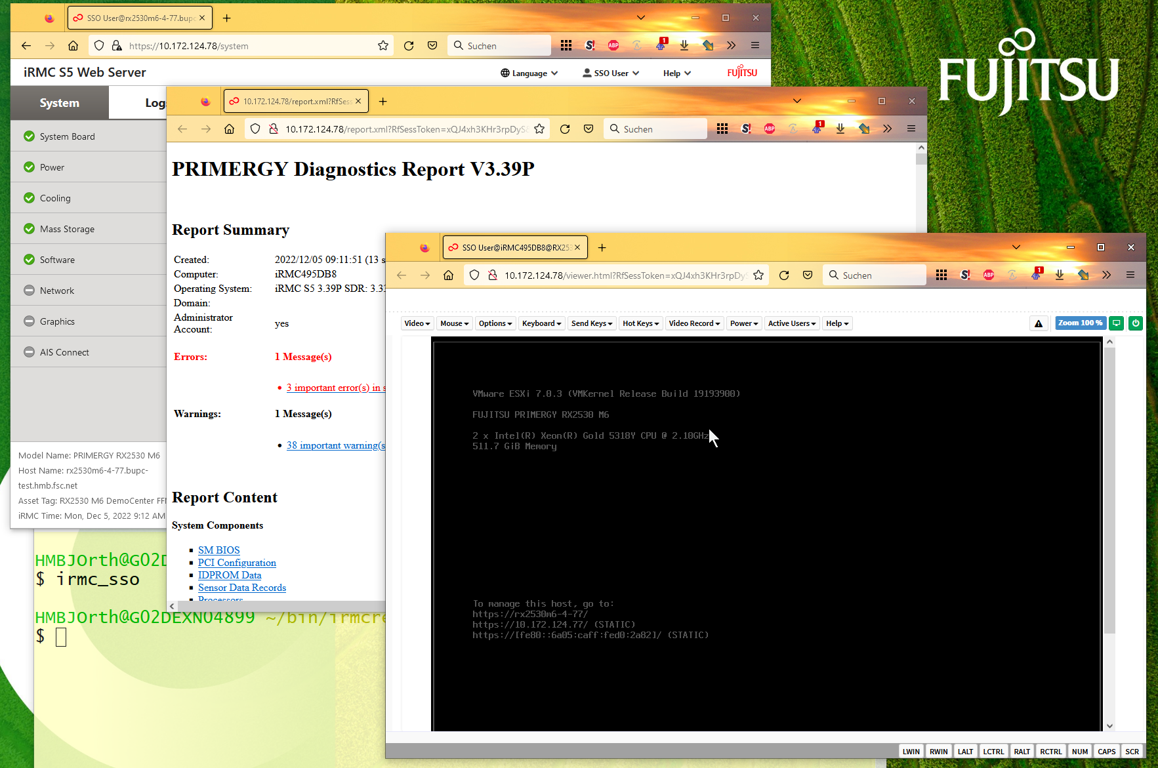1158x768 pixels.
Task: Open the Send Keys dropdown
Action: pyautogui.click(x=592, y=323)
